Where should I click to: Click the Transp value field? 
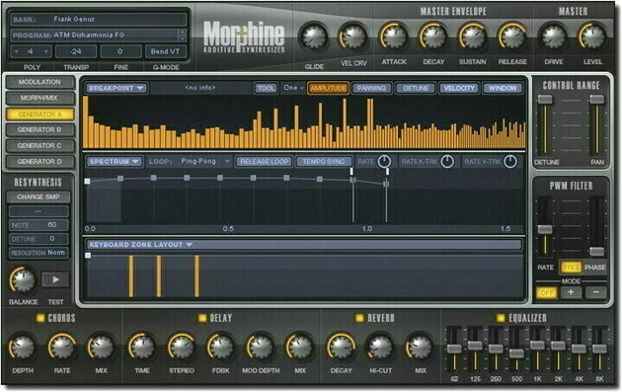coord(76,51)
